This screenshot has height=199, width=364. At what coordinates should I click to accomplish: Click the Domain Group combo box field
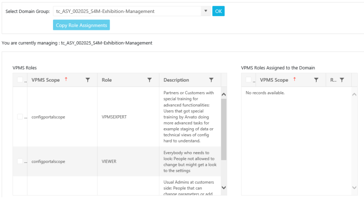click(127, 11)
